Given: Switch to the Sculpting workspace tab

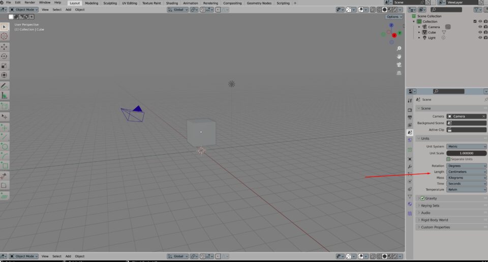Looking at the screenshot, I should click(110, 3).
